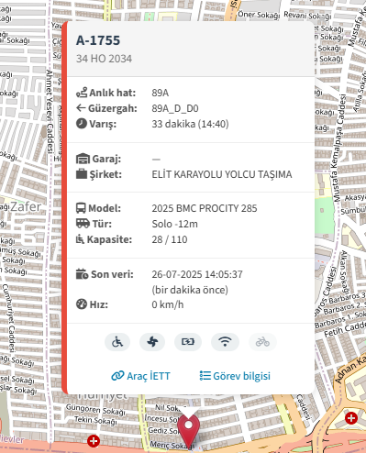This screenshot has width=366, height=453.
Task: Click the Cumhuriyet Caddesi street label
Action: 8,317
